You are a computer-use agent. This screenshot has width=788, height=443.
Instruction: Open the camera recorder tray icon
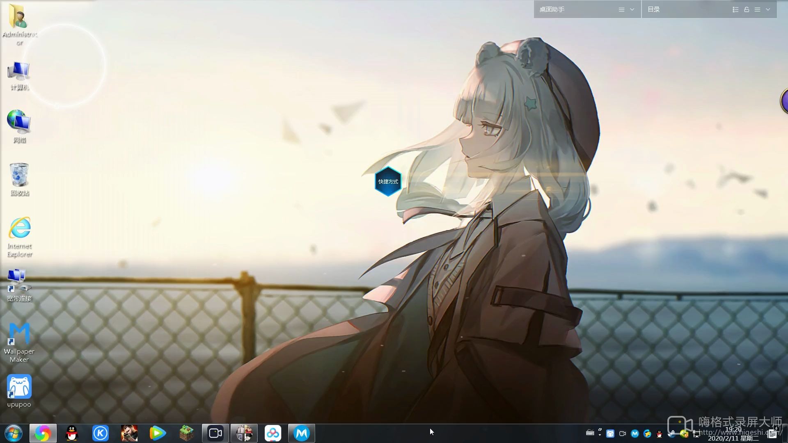(623, 434)
